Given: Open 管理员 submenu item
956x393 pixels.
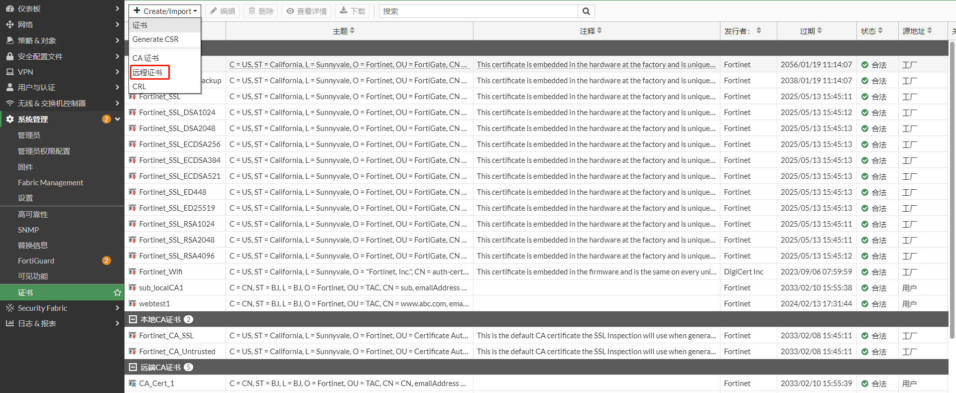Looking at the screenshot, I should pyautogui.click(x=62, y=135).
